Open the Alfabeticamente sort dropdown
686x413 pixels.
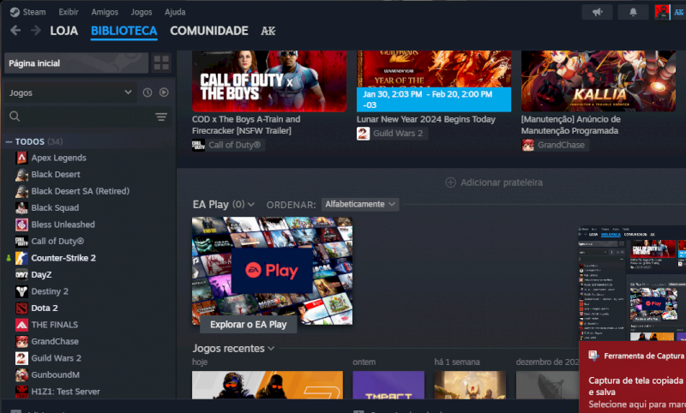point(360,204)
